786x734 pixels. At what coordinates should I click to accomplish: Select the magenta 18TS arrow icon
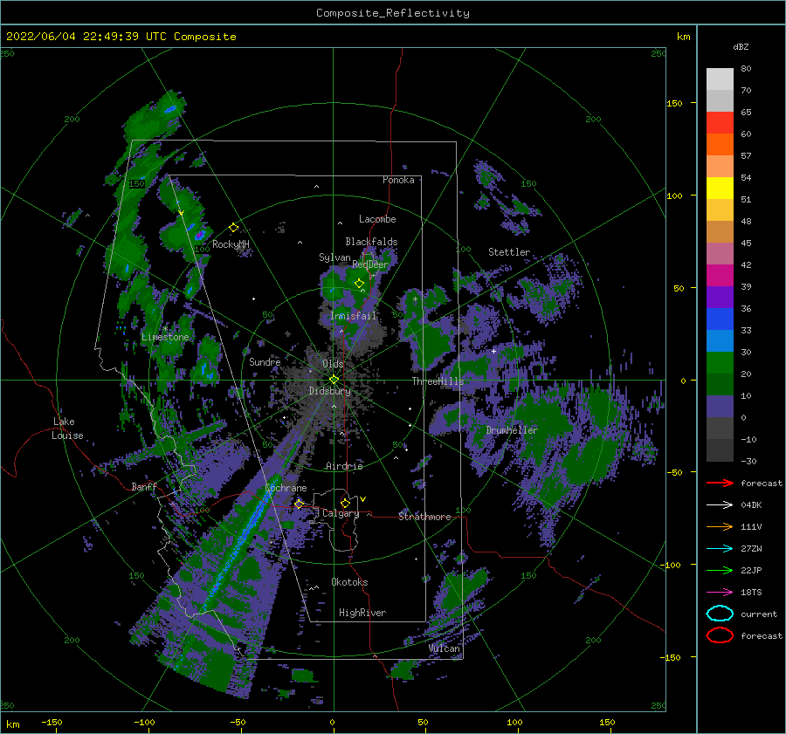(x=720, y=593)
